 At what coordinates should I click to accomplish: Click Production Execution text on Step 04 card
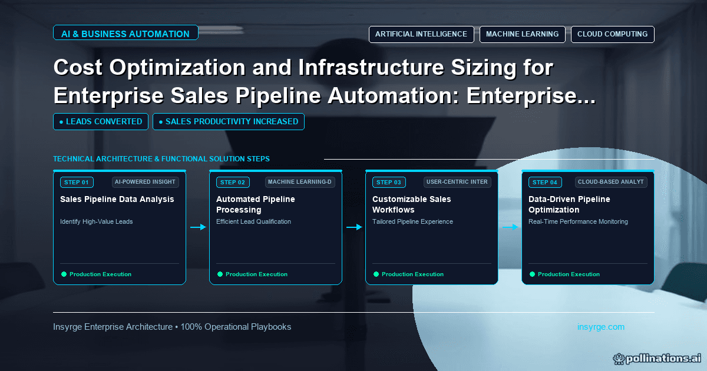[569, 274]
